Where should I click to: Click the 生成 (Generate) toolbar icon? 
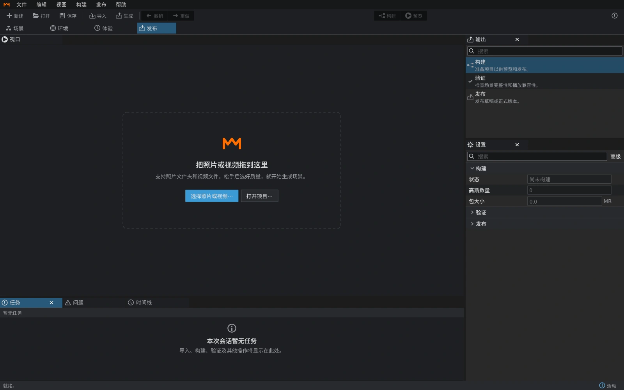coord(119,16)
